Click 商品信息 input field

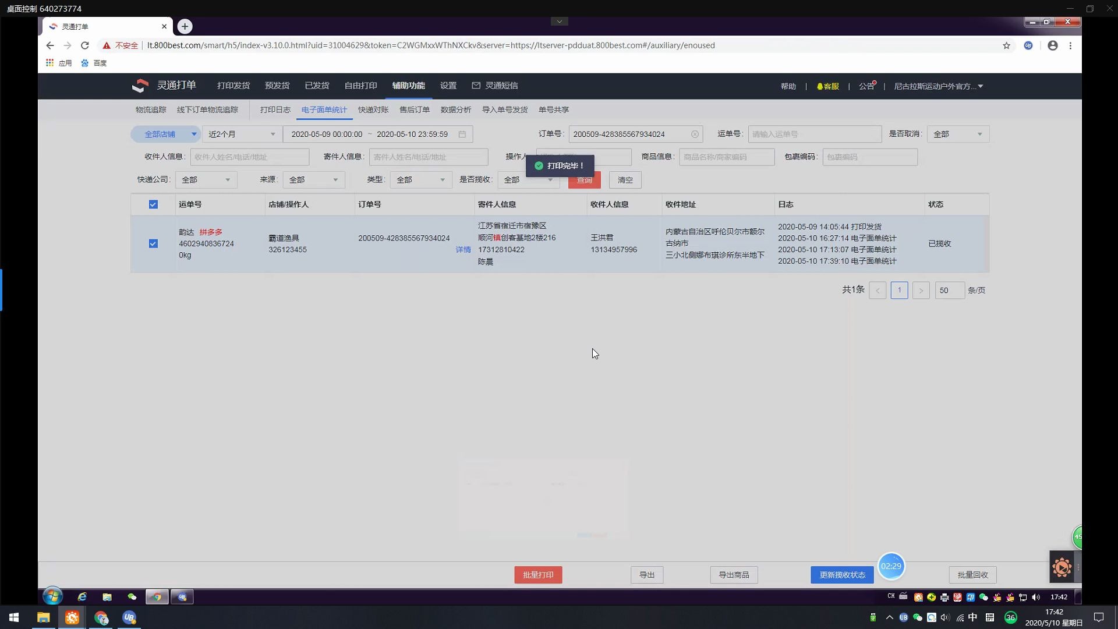pos(727,157)
